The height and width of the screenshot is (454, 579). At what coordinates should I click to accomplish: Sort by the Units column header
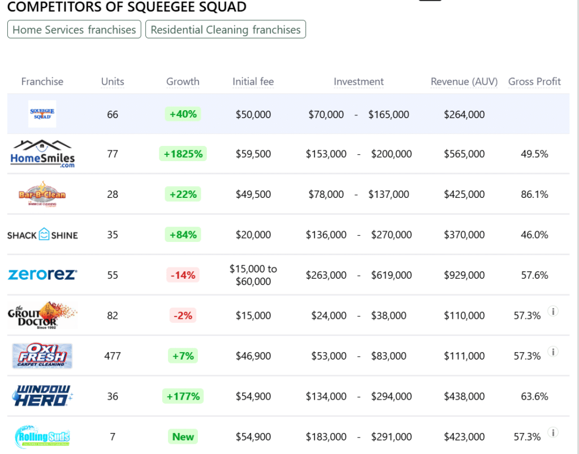[x=113, y=81]
